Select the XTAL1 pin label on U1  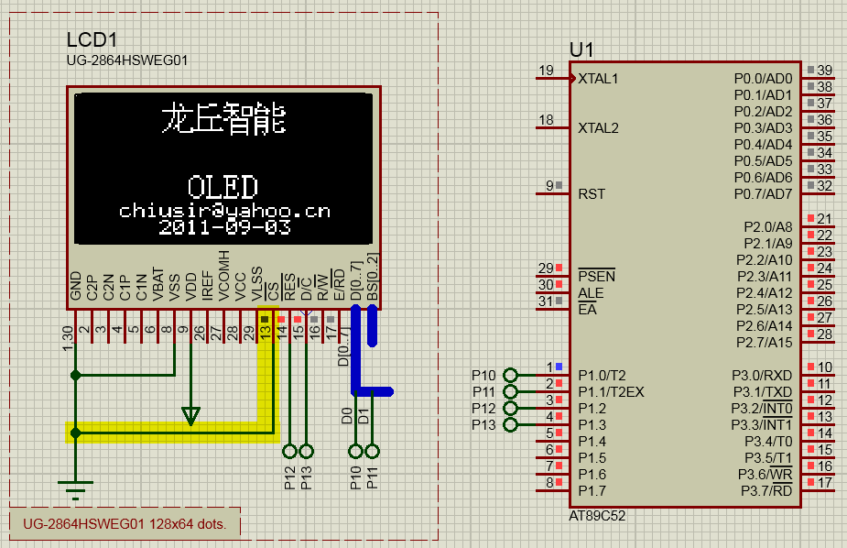coord(598,79)
